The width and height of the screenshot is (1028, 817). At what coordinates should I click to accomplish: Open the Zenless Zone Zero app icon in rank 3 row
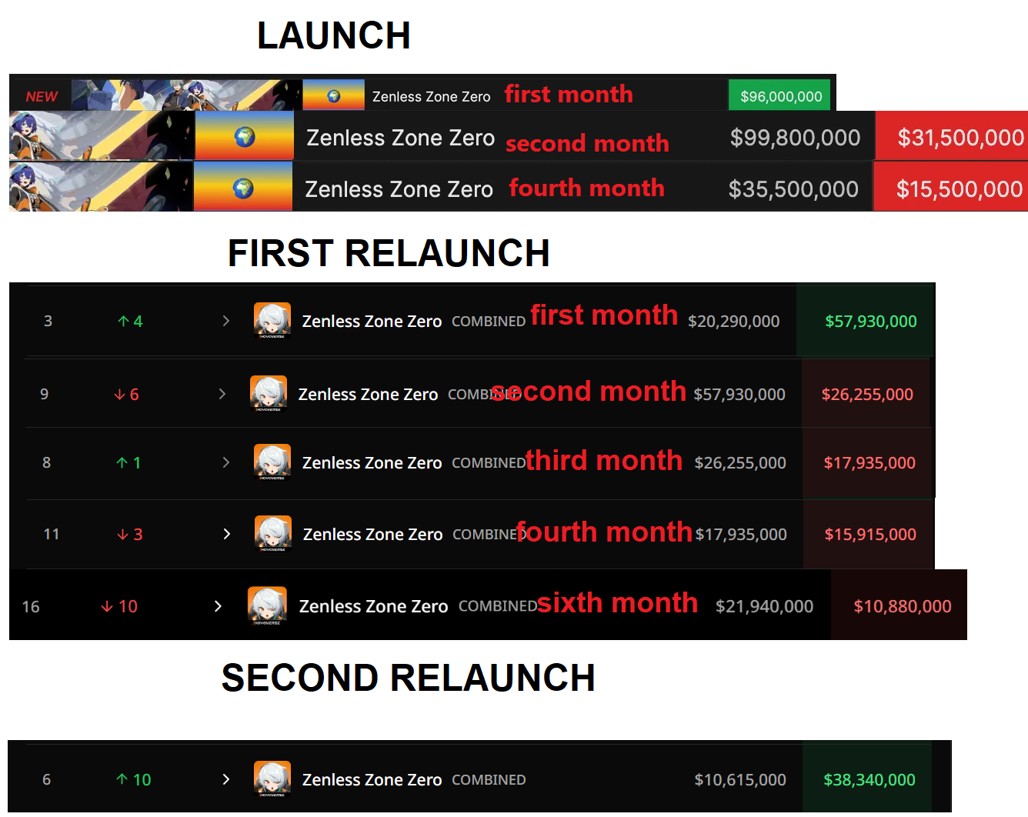point(272,321)
